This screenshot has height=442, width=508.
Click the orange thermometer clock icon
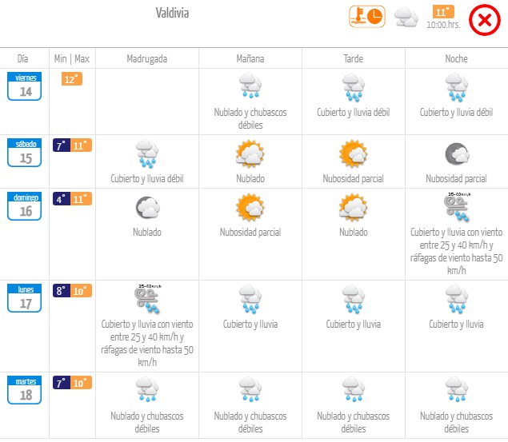(x=367, y=17)
